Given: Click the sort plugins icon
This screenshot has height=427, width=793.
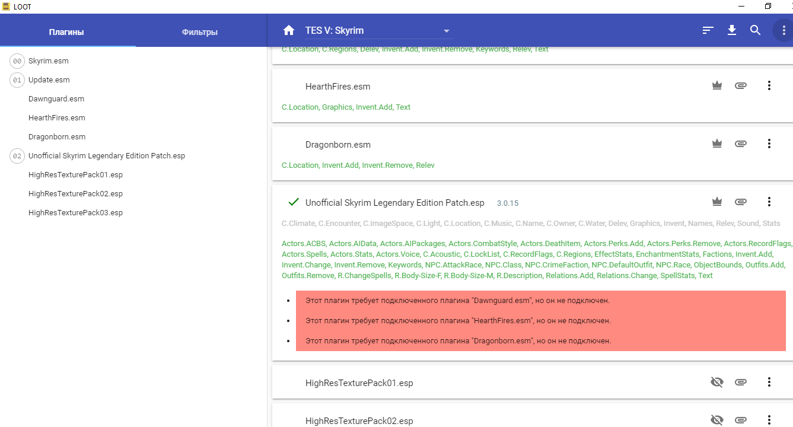Looking at the screenshot, I should pyautogui.click(x=708, y=30).
